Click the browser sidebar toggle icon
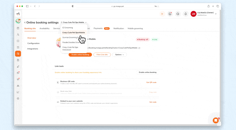The width and height of the screenshot is (236, 130). [x=27, y=6]
